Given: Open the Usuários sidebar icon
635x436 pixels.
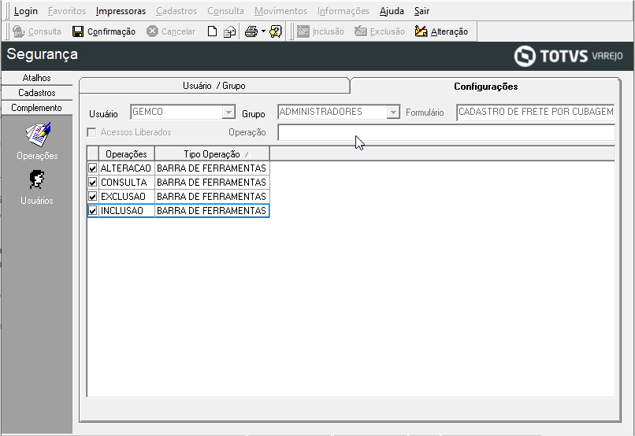Looking at the screenshot, I should [x=37, y=179].
